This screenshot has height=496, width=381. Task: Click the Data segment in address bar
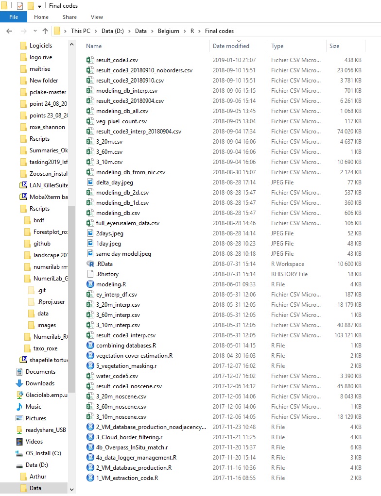(140, 31)
